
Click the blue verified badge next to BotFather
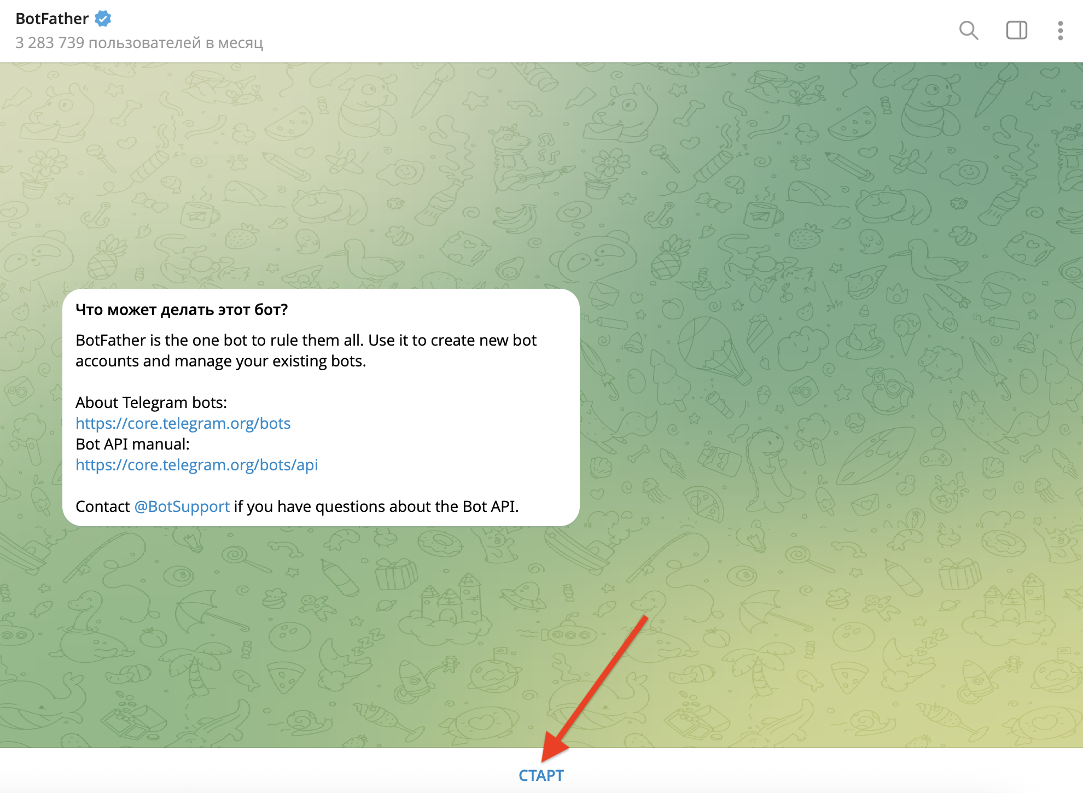coord(103,19)
